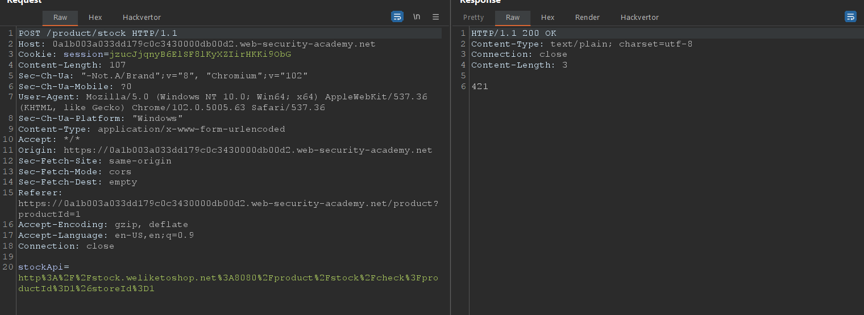
Task: Open the Request Hex tab
Action: click(95, 18)
